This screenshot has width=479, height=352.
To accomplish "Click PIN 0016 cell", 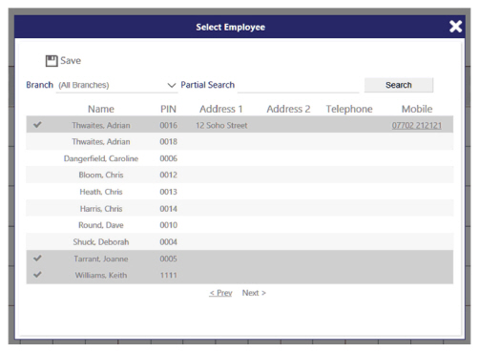I will tap(169, 125).
